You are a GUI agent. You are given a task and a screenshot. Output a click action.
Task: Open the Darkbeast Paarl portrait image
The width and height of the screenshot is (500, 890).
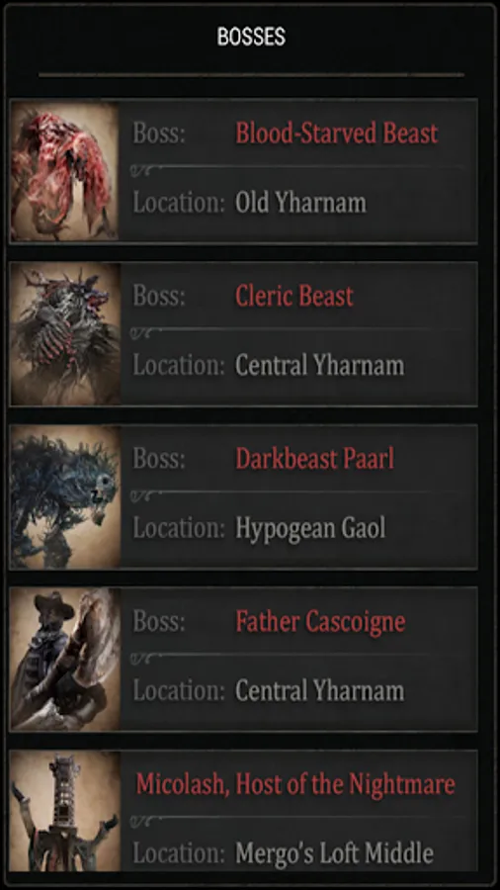(x=64, y=497)
